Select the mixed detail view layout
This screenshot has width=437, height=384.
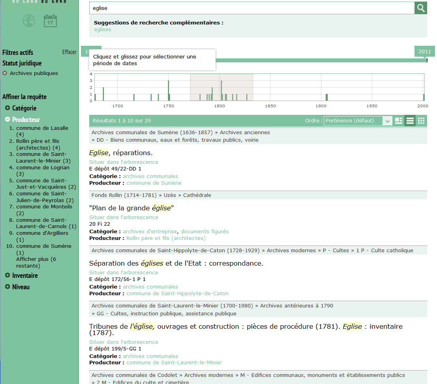coord(399,121)
